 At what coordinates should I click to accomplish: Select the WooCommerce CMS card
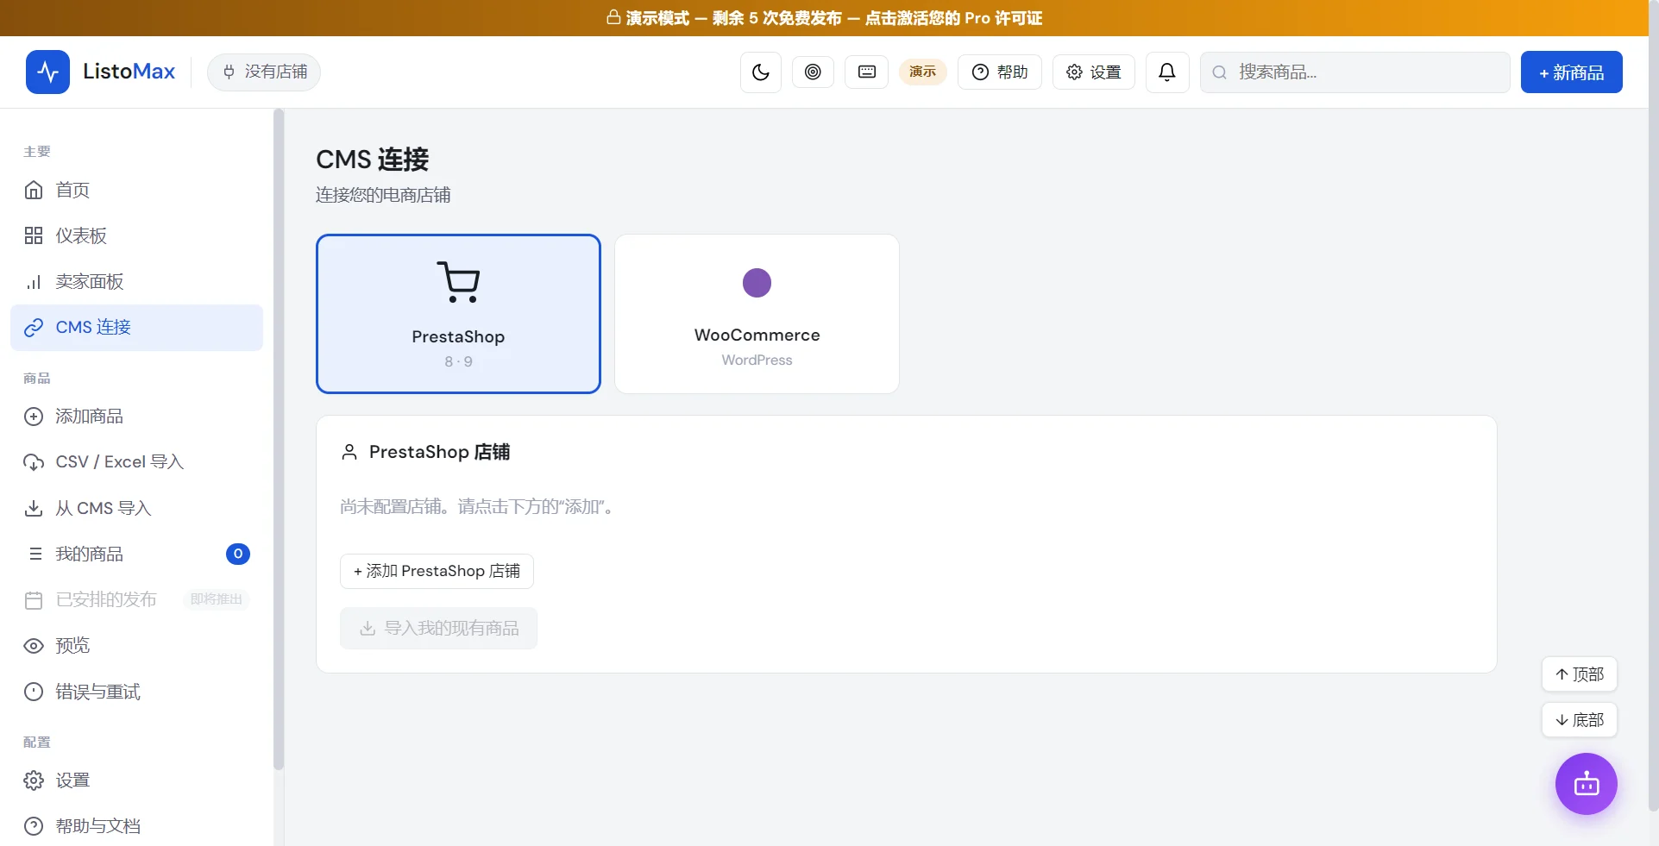coord(757,314)
